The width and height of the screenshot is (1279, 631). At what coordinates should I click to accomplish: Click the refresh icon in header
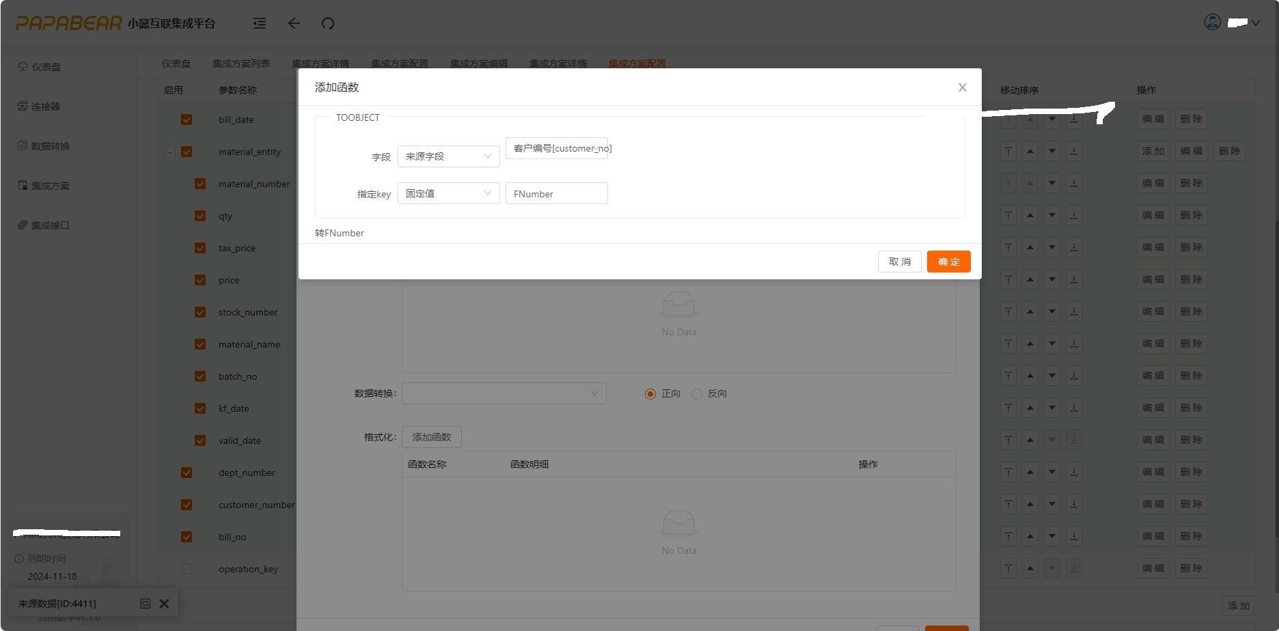[328, 23]
